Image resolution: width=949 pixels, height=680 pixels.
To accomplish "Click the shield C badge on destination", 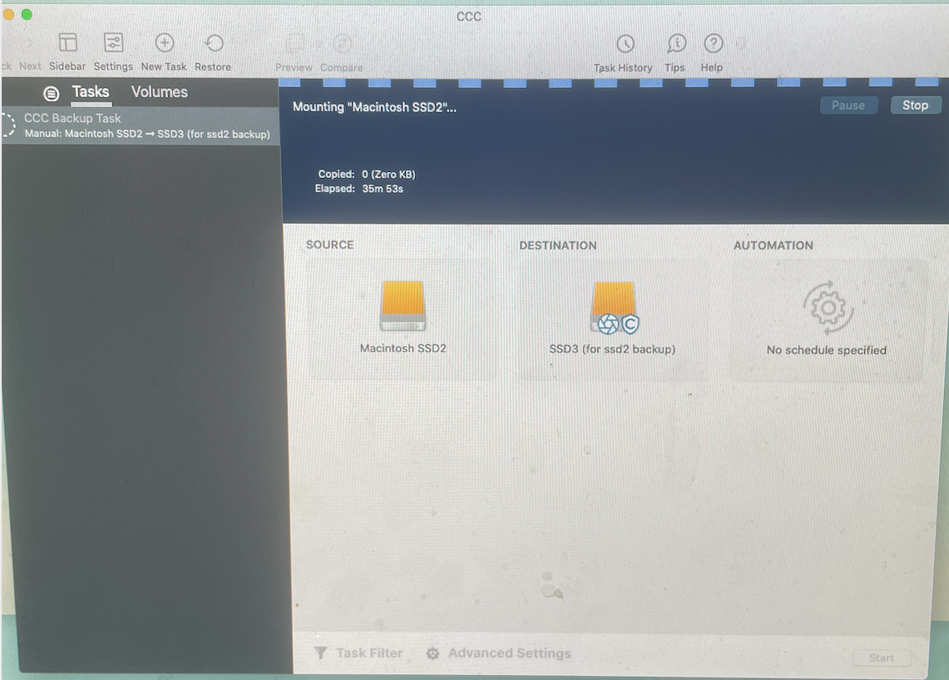I will coord(630,324).
